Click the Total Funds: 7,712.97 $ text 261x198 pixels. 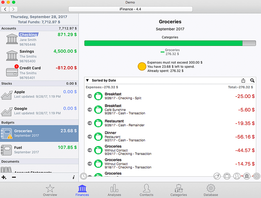pos(39,22)
